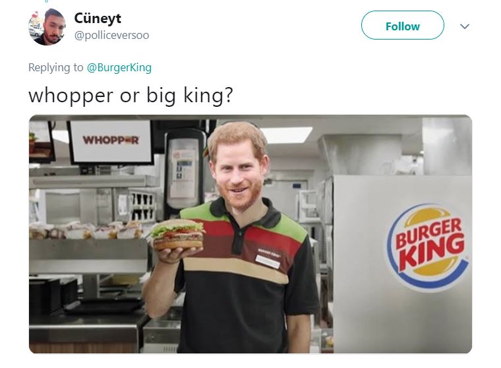501x368 pixels.
Task: Click the white name tag on uniform
Action: [268, 261]
